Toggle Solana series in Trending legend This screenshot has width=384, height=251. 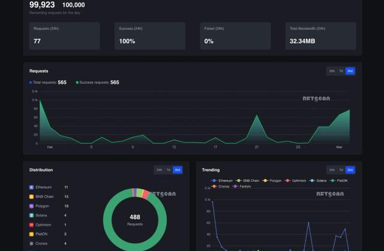coord(316,180)
